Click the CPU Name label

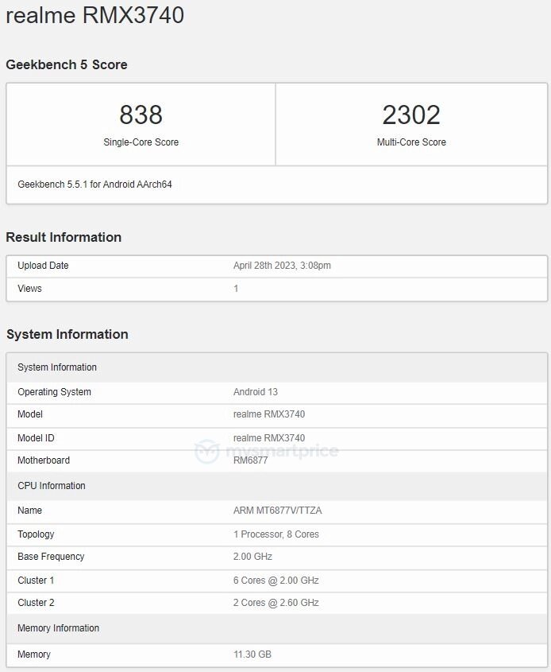point(29,511)
